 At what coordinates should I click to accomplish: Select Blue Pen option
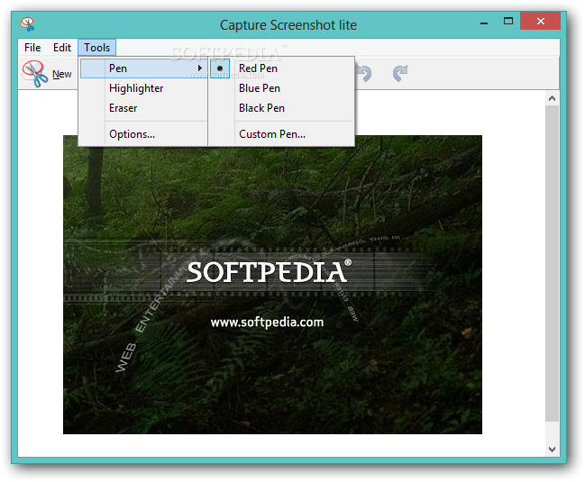point(281,88)
